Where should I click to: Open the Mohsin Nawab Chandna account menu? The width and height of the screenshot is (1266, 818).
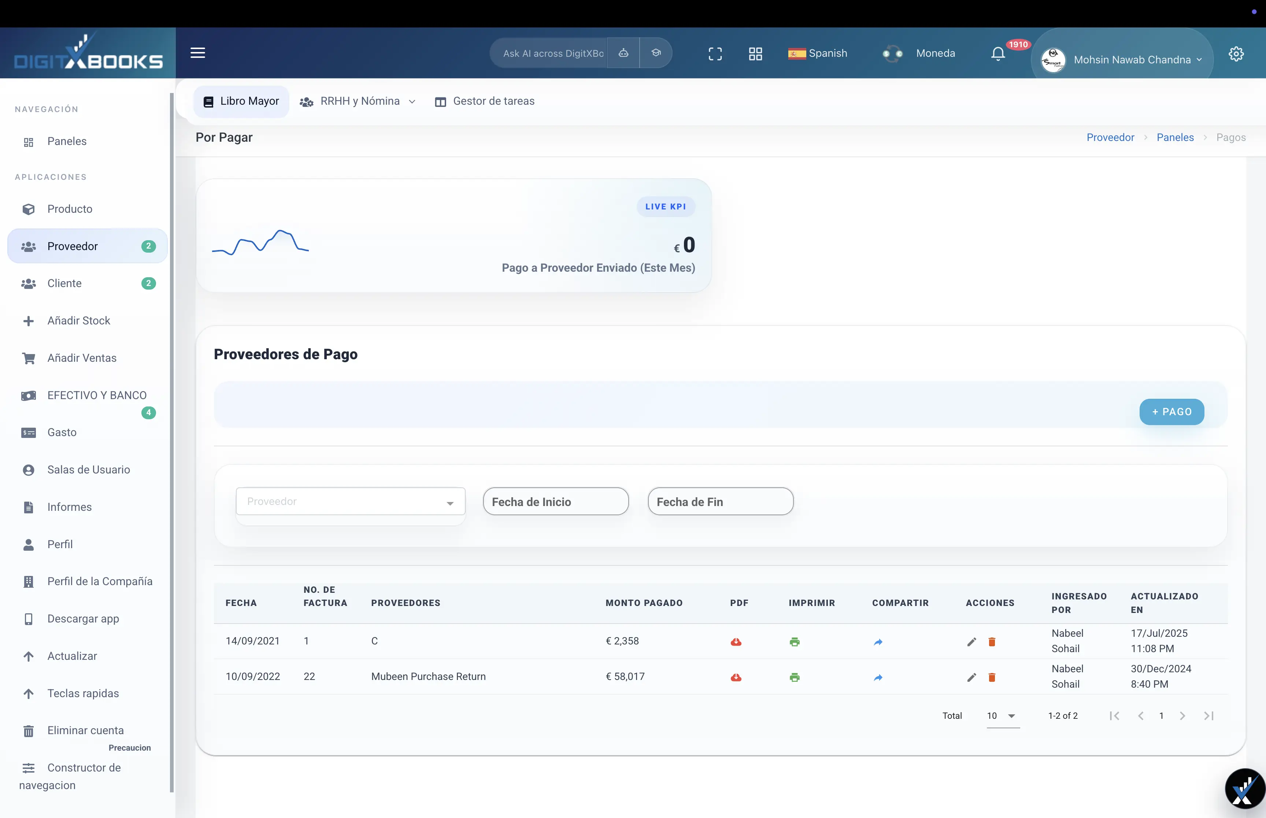click(1137, 59)
